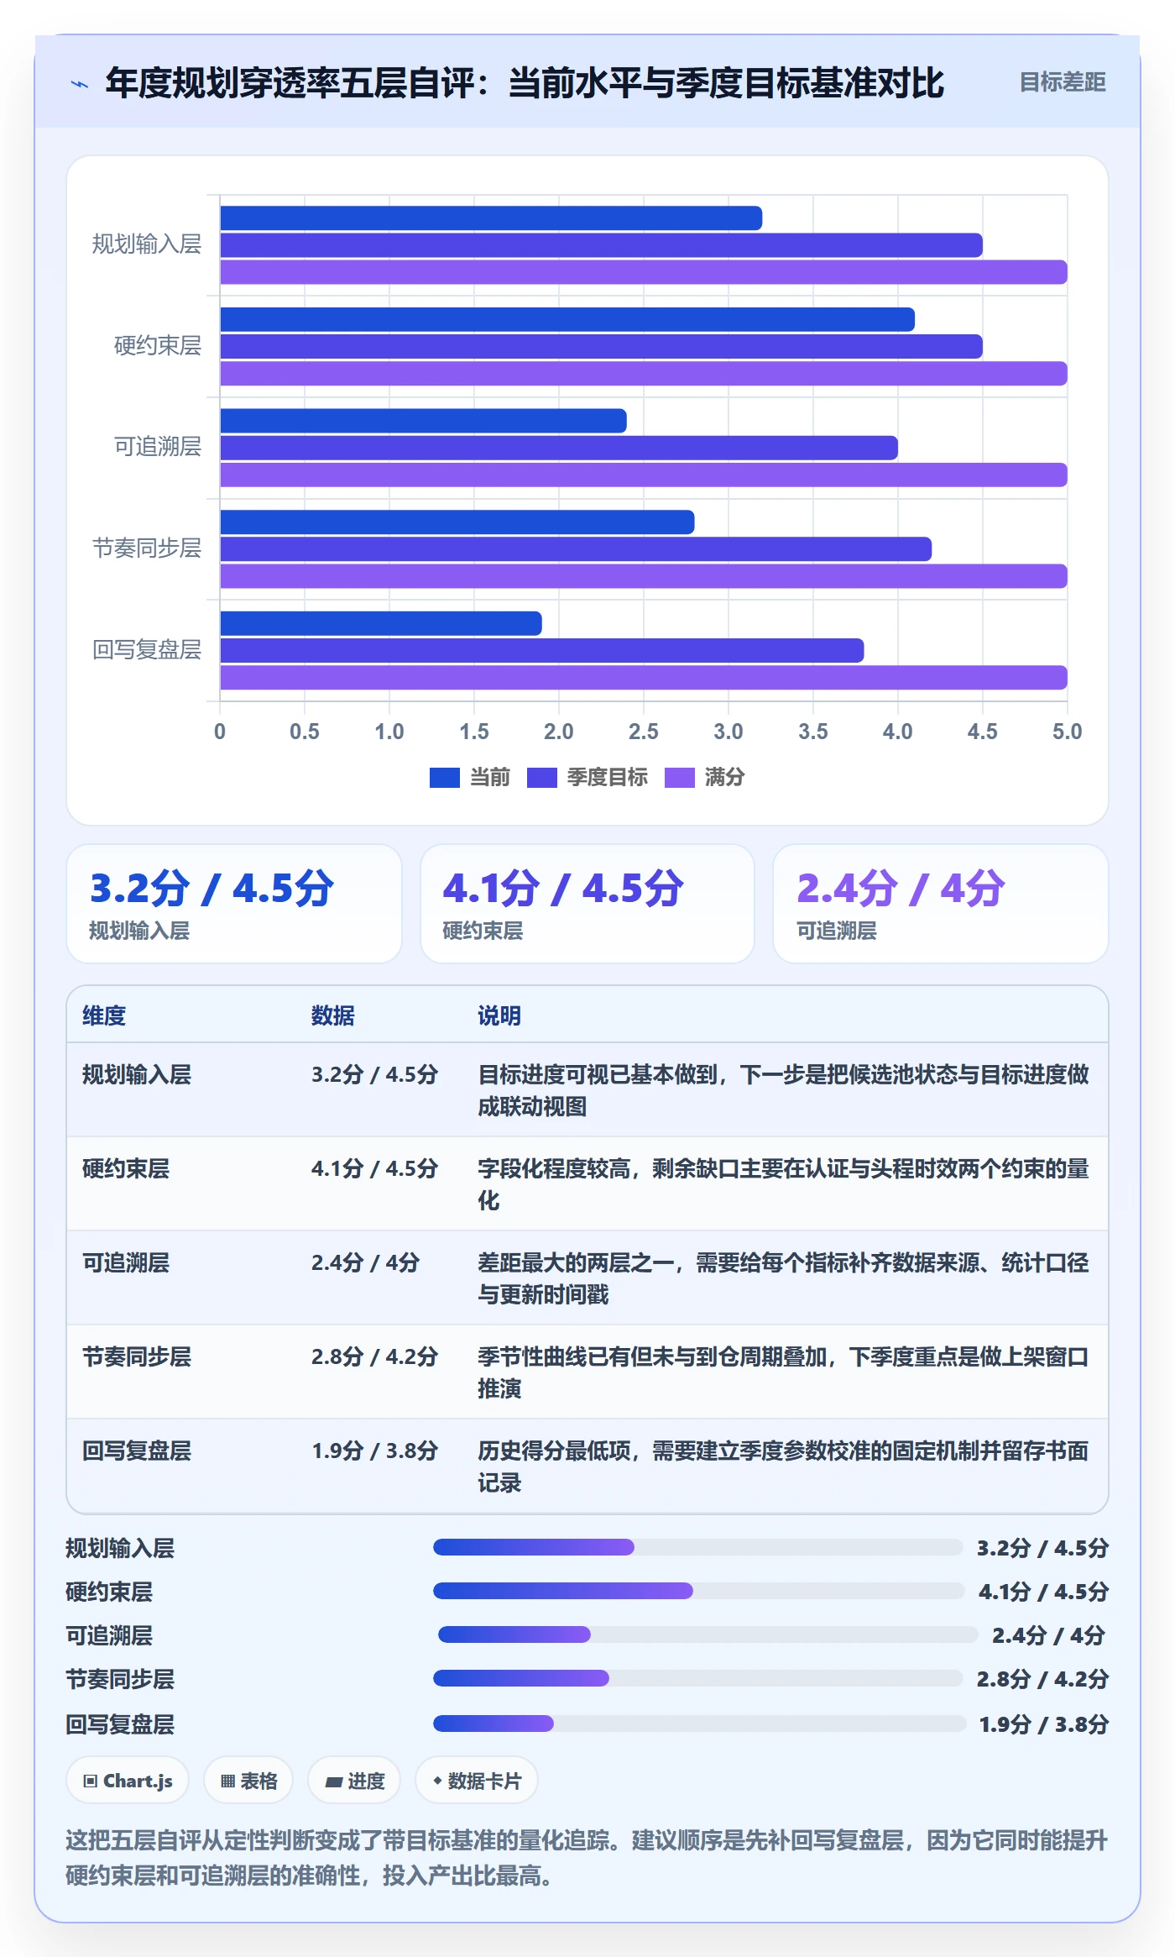Toggle the 季度目标 series in the chart legend
1175x1957 pixels.
(587, 777)
